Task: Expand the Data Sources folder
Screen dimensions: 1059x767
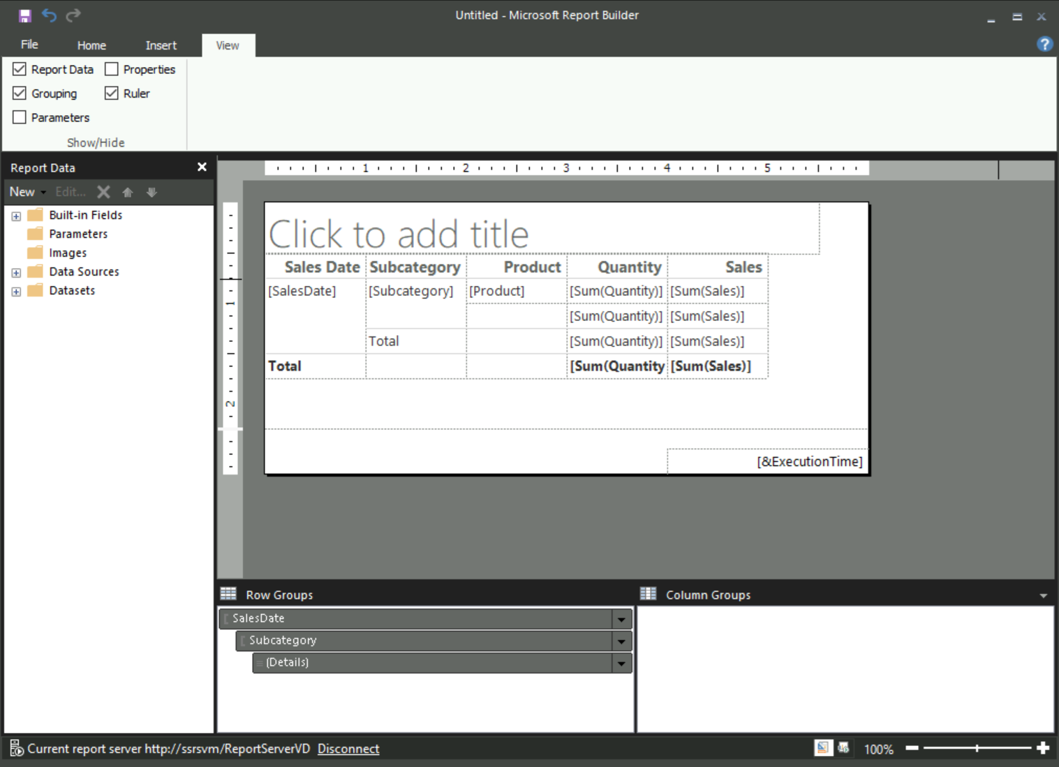Action: (x=16, y=272)
